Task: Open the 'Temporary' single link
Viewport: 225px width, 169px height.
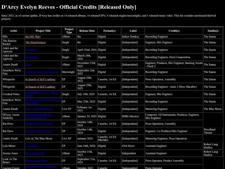Action: pos(31,57)
